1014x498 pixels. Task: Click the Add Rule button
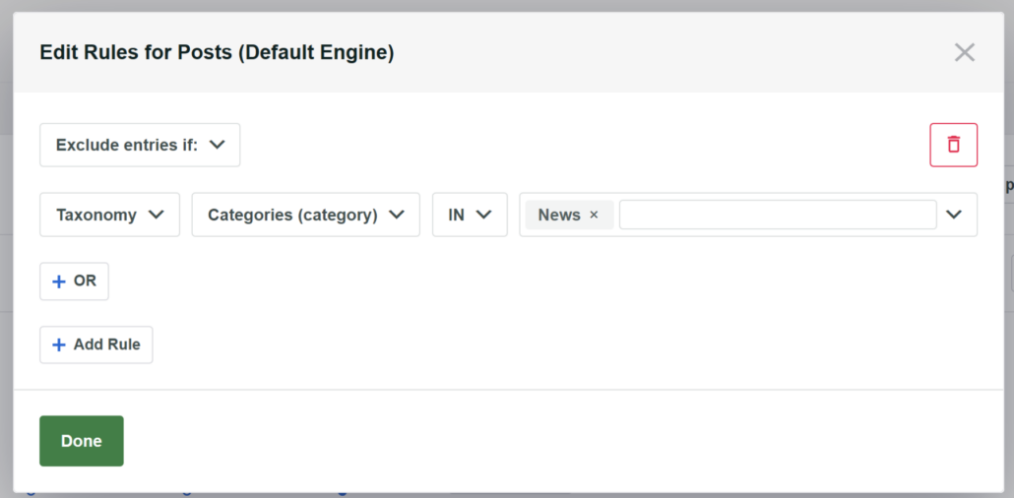coord(96,345)
